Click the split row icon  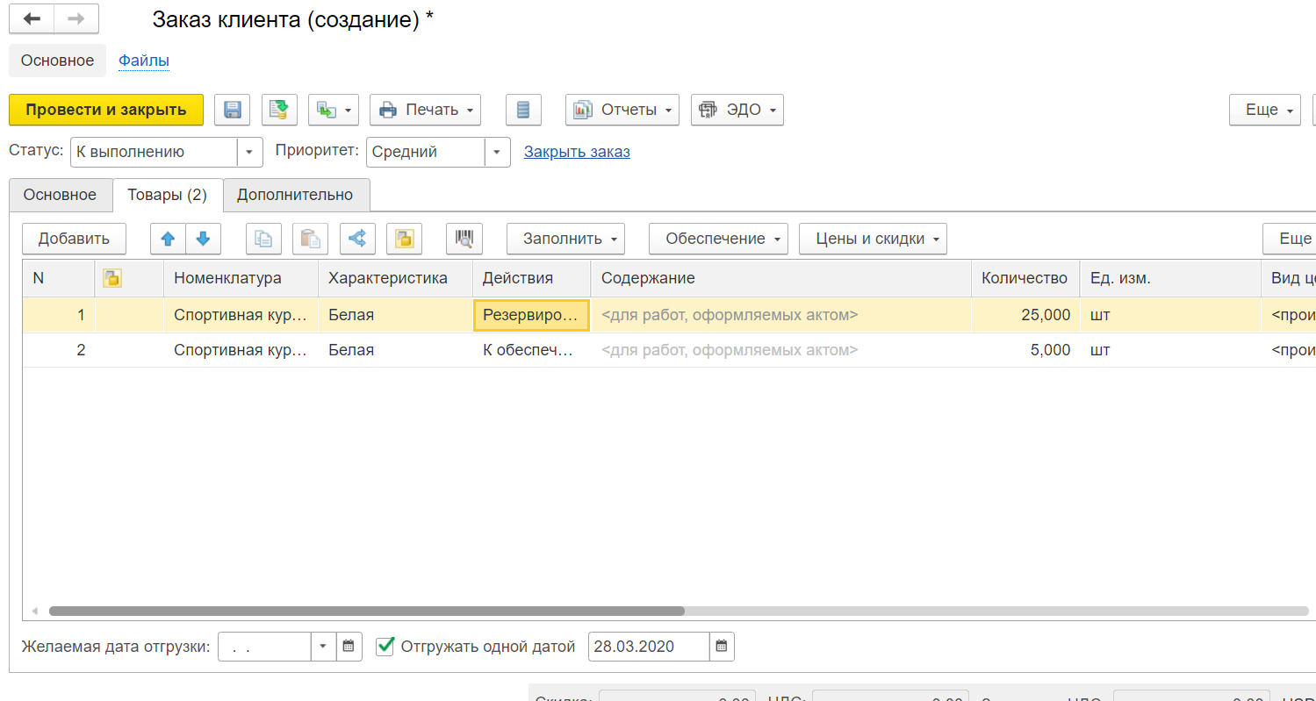pos(357,239)
